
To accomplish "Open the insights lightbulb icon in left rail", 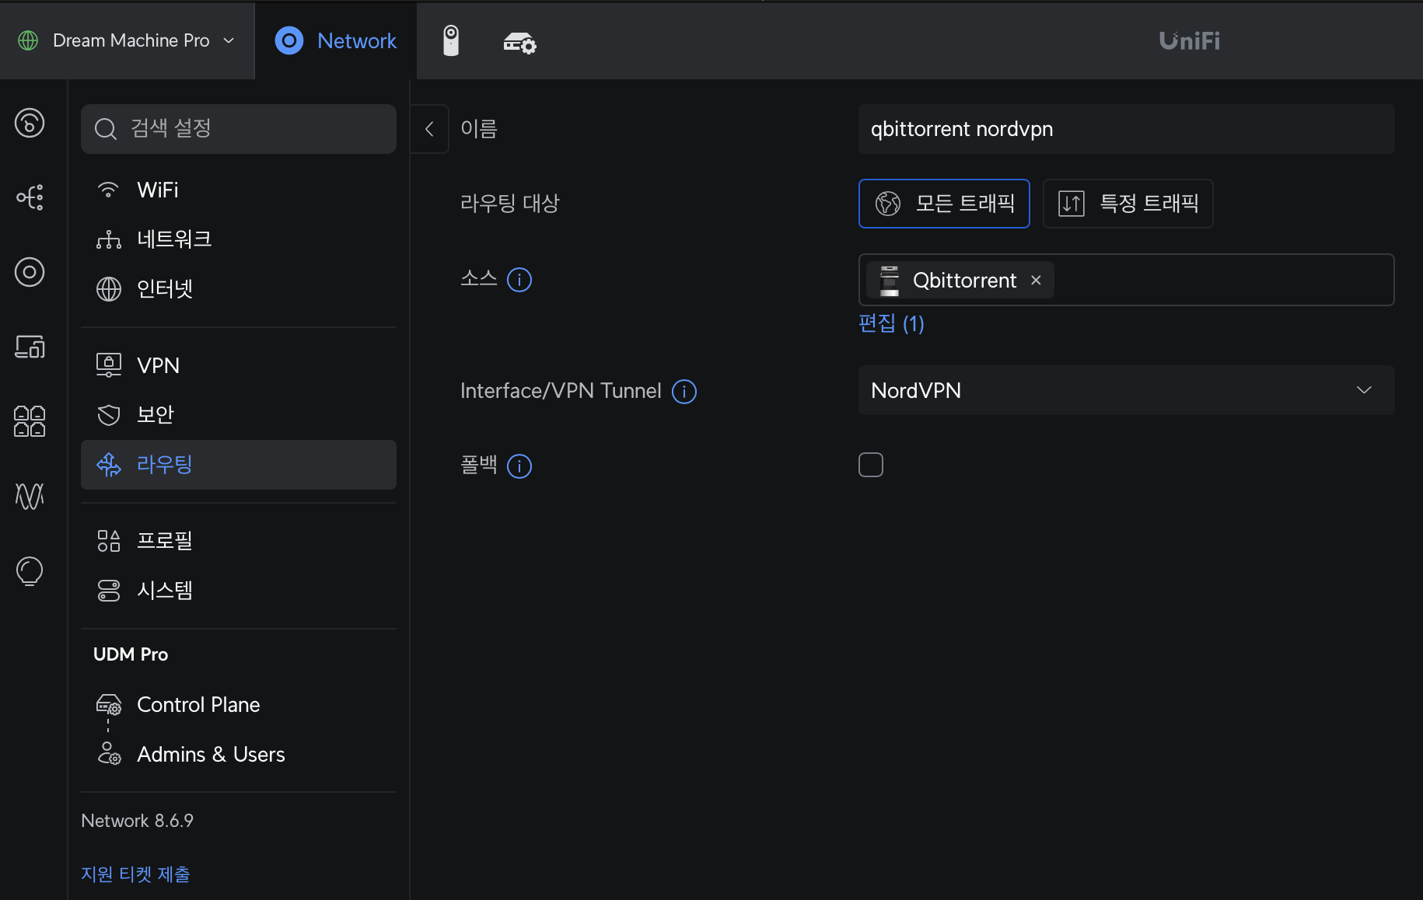I will tap(30, 571).
